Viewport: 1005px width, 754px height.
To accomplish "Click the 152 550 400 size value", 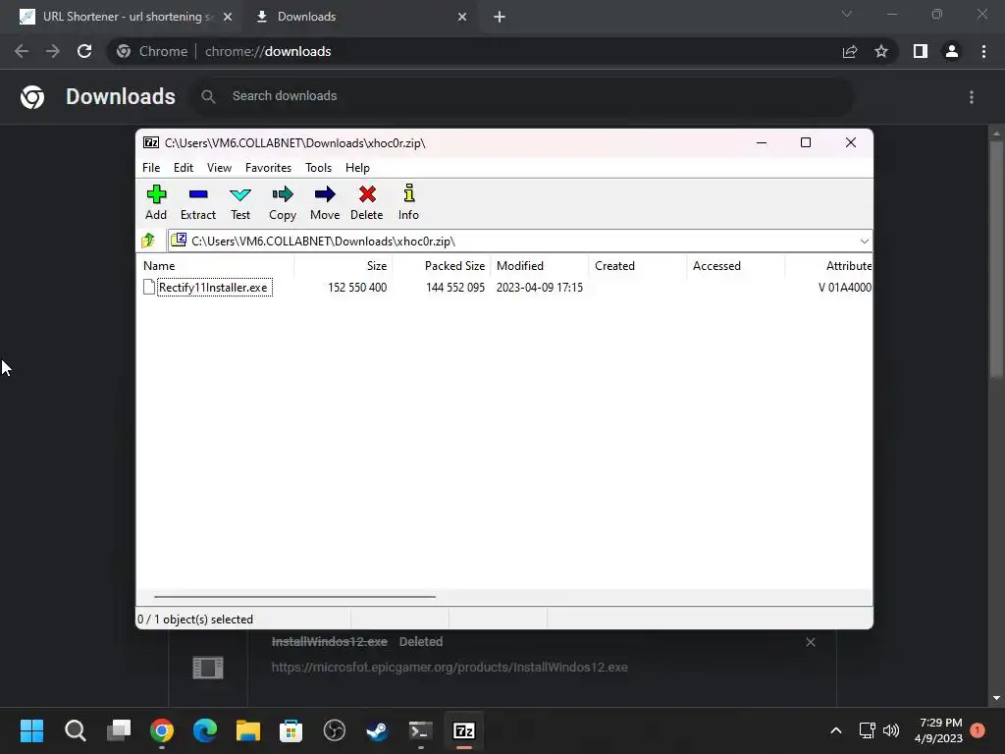I will pos(357,288).
